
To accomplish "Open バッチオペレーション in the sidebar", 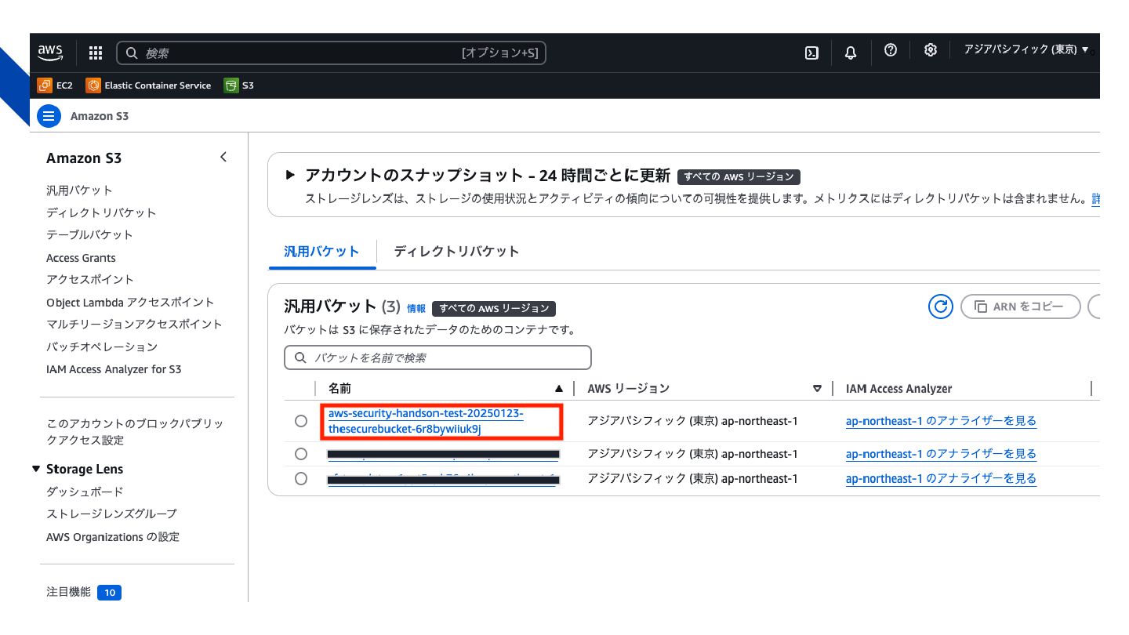I will (x=102, y=347).
